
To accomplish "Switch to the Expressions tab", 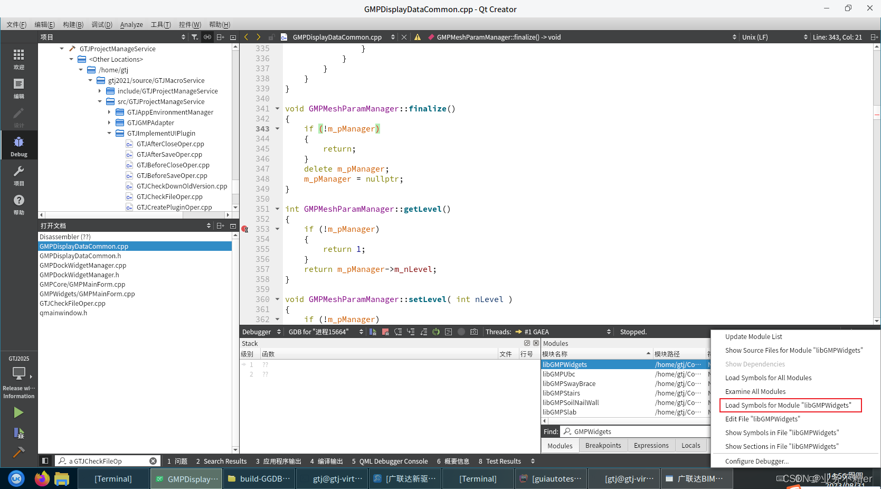I will [x=651, y=446].
